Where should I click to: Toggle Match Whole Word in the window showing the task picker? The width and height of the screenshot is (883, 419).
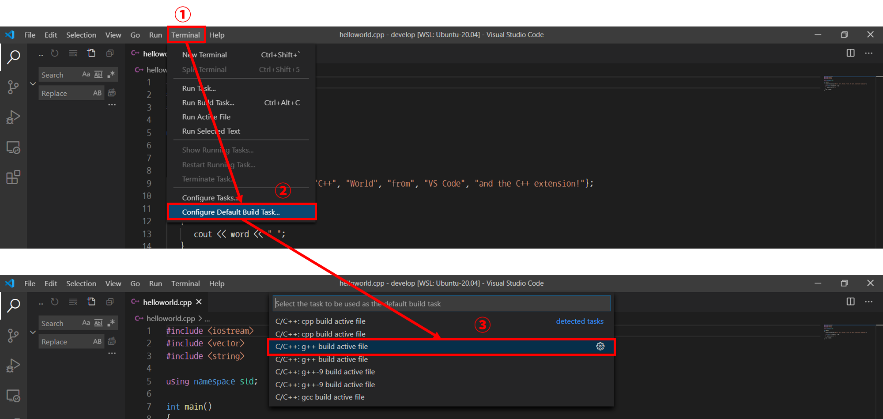[x=98, y=323]
